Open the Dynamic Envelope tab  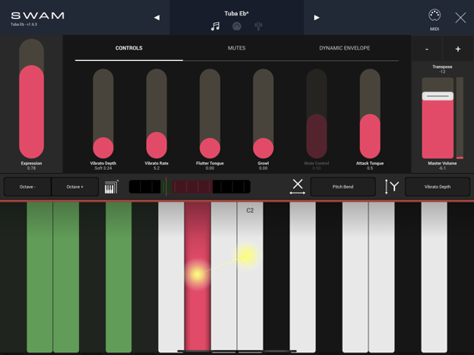coord(344,48)
